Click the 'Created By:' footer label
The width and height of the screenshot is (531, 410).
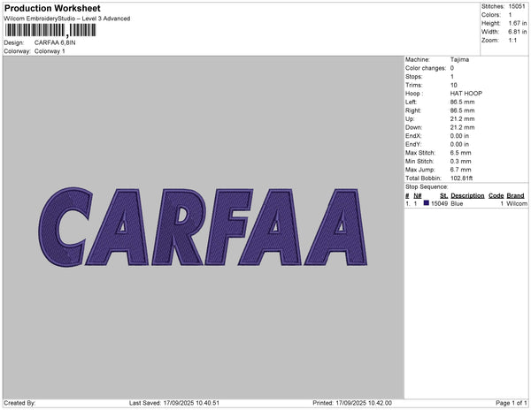[x=19, y=403]
